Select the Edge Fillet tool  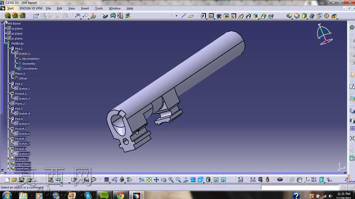click(289, 16)
